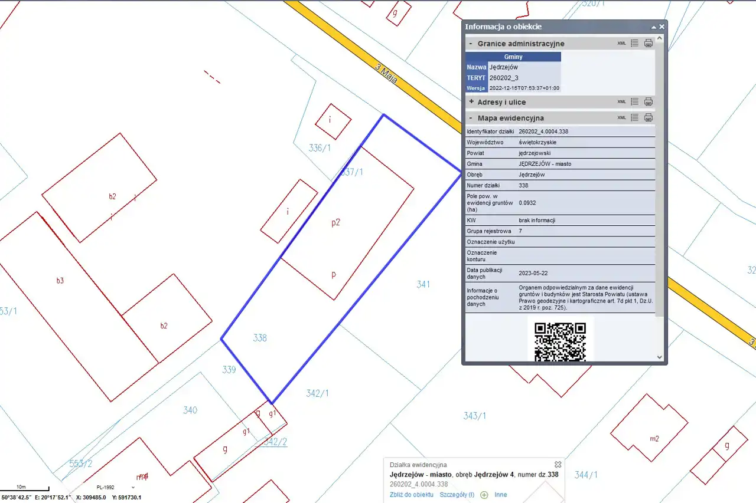This screenshot has width=756, height=503.
Task: Close the Działka ewidencyjna popup
Action: 558,465
